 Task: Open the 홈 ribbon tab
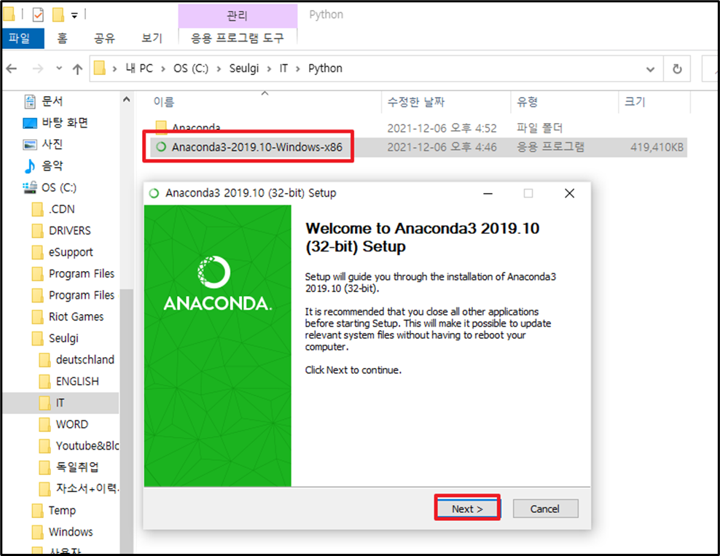point(62,38)
